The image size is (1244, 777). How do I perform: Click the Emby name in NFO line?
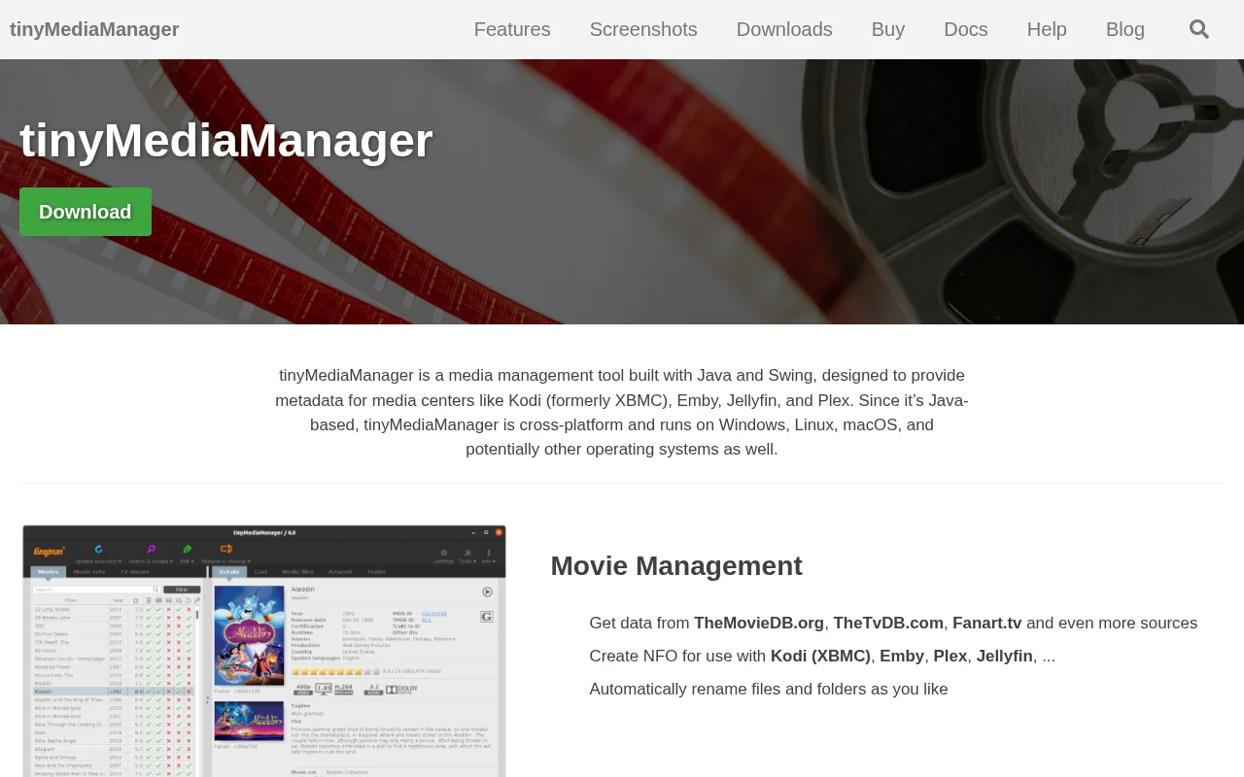point(902,657)
